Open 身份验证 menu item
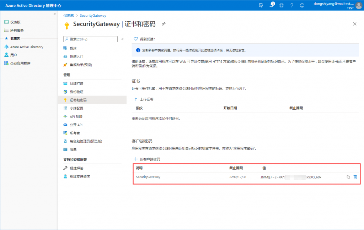 click(76, 92)
